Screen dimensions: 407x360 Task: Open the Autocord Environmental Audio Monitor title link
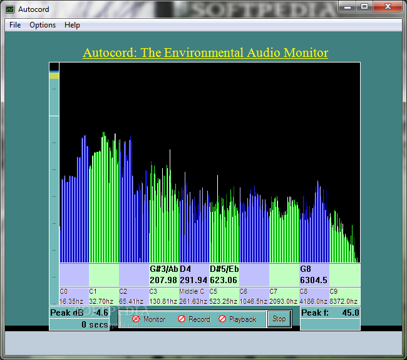point(205,52)
